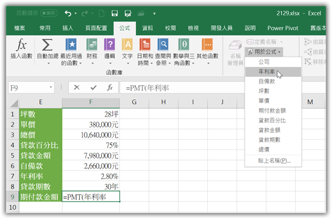Switch to the Home (常用) tab
Screen dimensions: 332x219
pos(45,28)
